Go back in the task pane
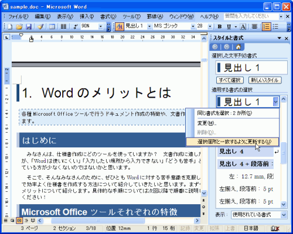This screenshot has height=234, width=293. (215, 47)
